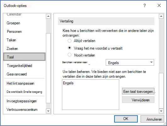Select the Altijd vertalen radio button
The height and width of the screenshot is (126, 167).
click(70, 41)
